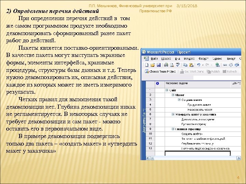
Task: Click the date 3/15/2018 in slide header
Action: tap(187, 6)
